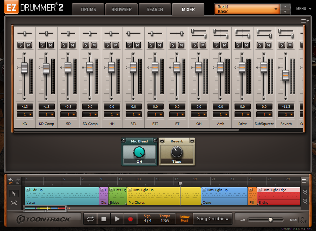Open the KD output channel dropdown
316x231 pixels.
point(25,114)
